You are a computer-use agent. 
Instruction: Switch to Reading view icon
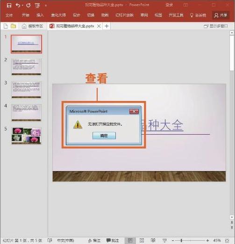(153, 240)
